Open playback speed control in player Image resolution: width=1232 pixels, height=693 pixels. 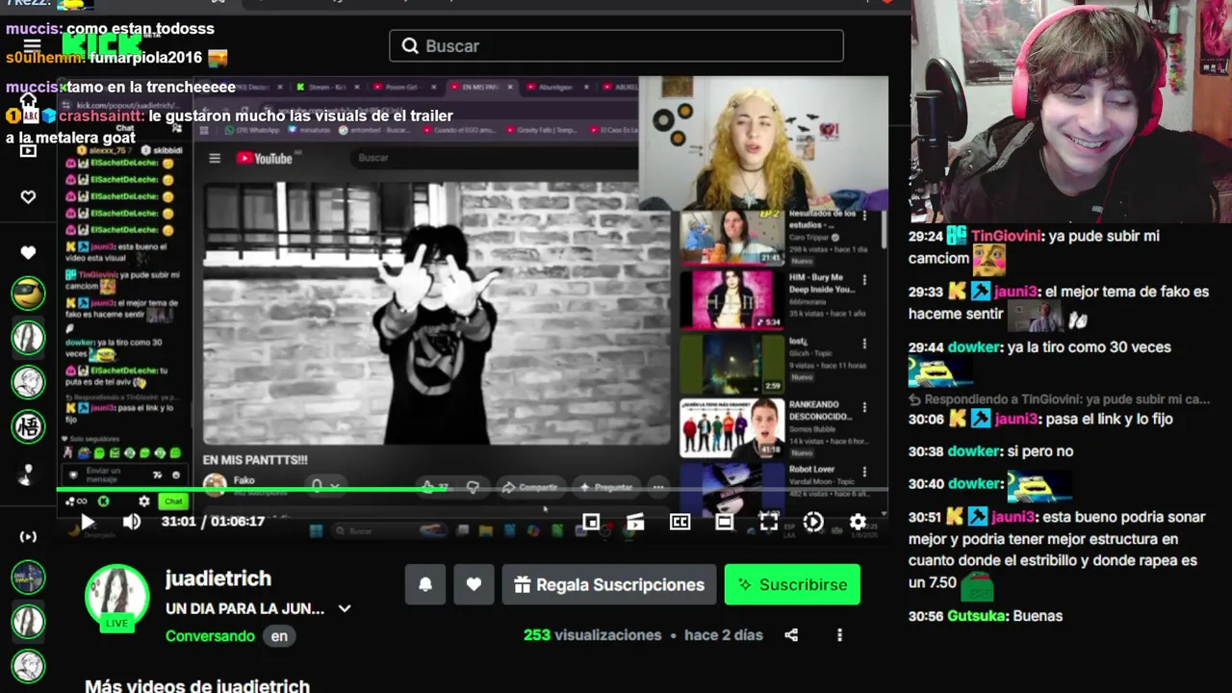[813, 522]
